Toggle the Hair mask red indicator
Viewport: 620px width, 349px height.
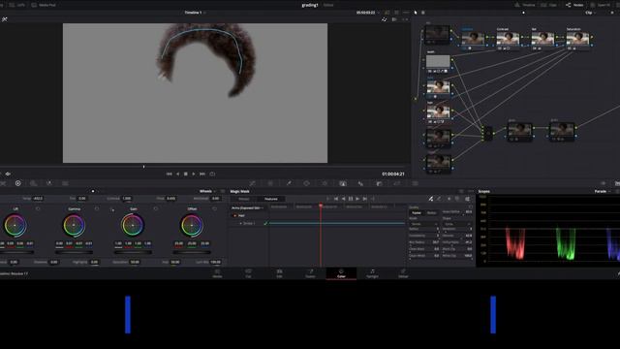(234, 216)
